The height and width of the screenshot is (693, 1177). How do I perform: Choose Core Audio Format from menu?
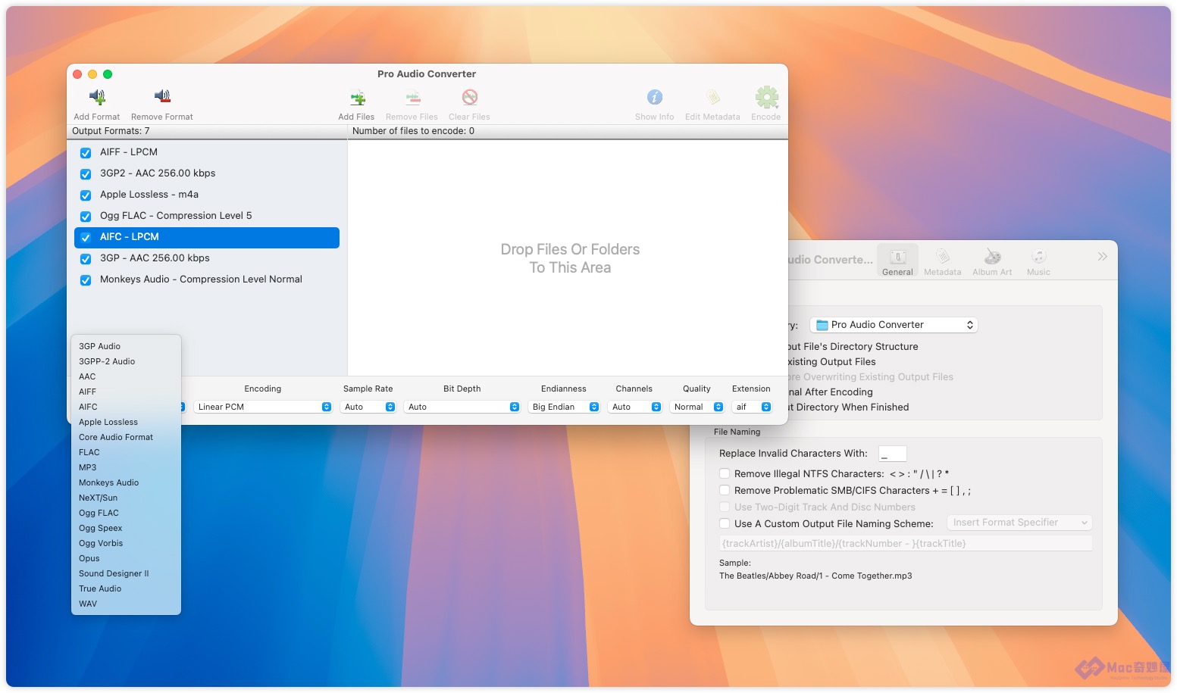tap(126, 437)
